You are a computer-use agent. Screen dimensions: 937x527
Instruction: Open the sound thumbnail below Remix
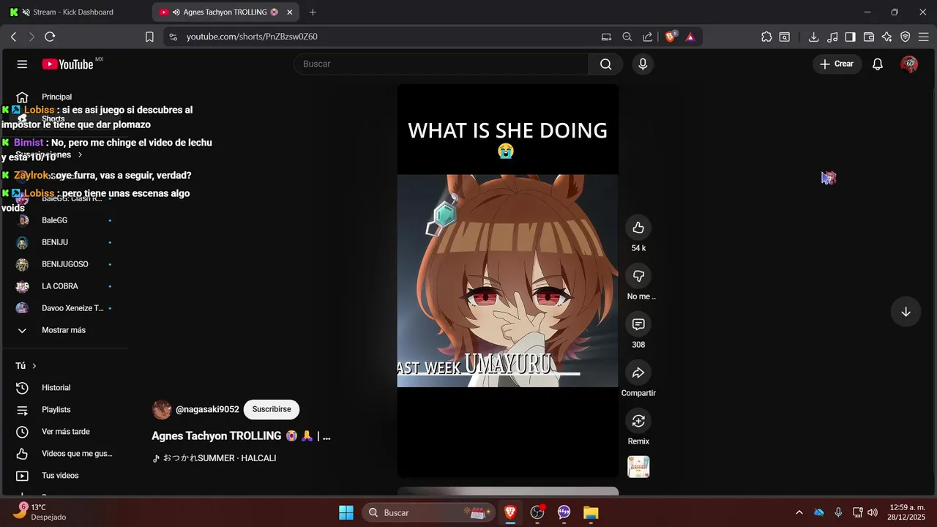(638, 467)
